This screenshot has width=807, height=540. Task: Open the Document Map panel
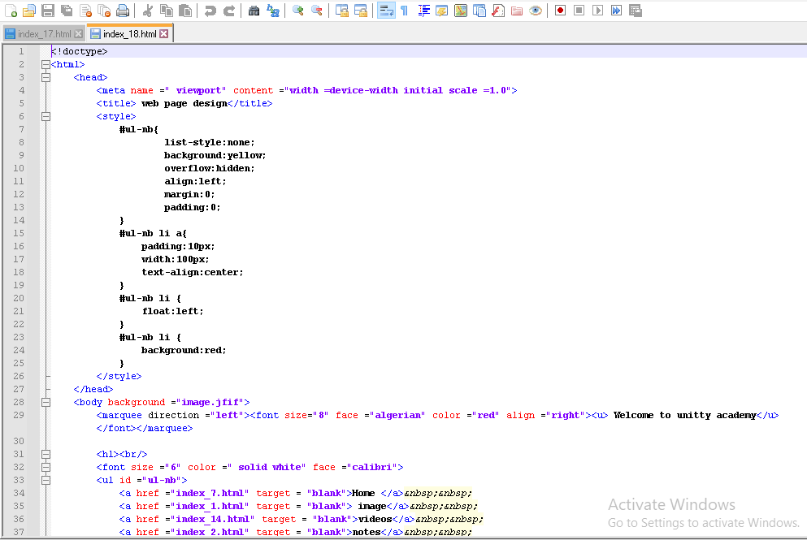pos(461,11)
